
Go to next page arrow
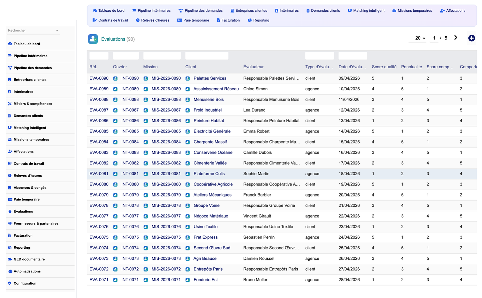point(456,38)
